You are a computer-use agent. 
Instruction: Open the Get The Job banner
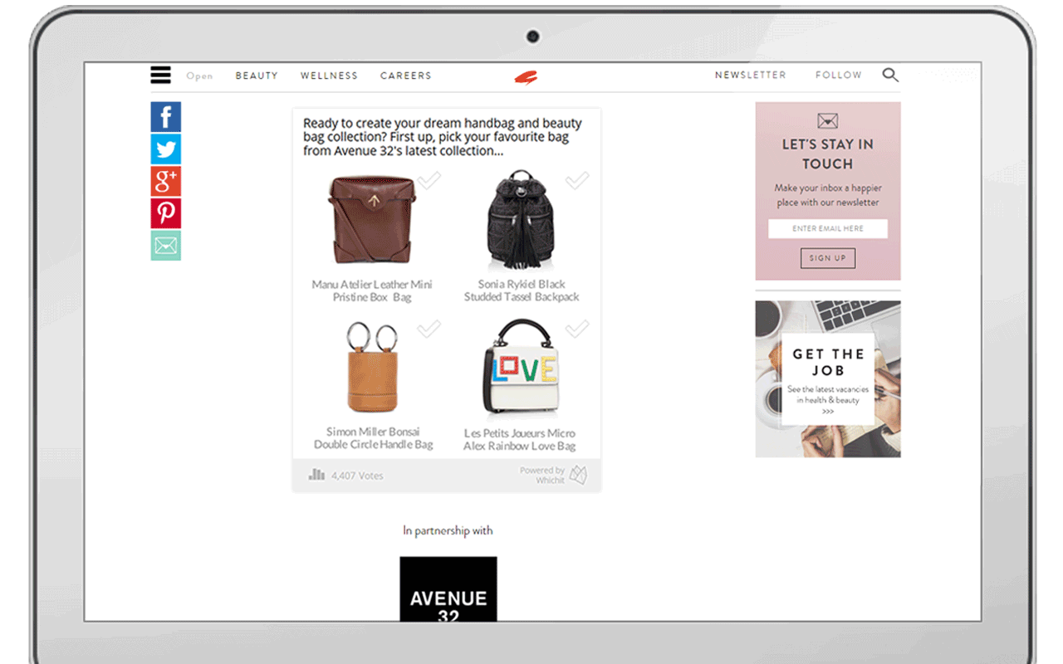(828, 378)
